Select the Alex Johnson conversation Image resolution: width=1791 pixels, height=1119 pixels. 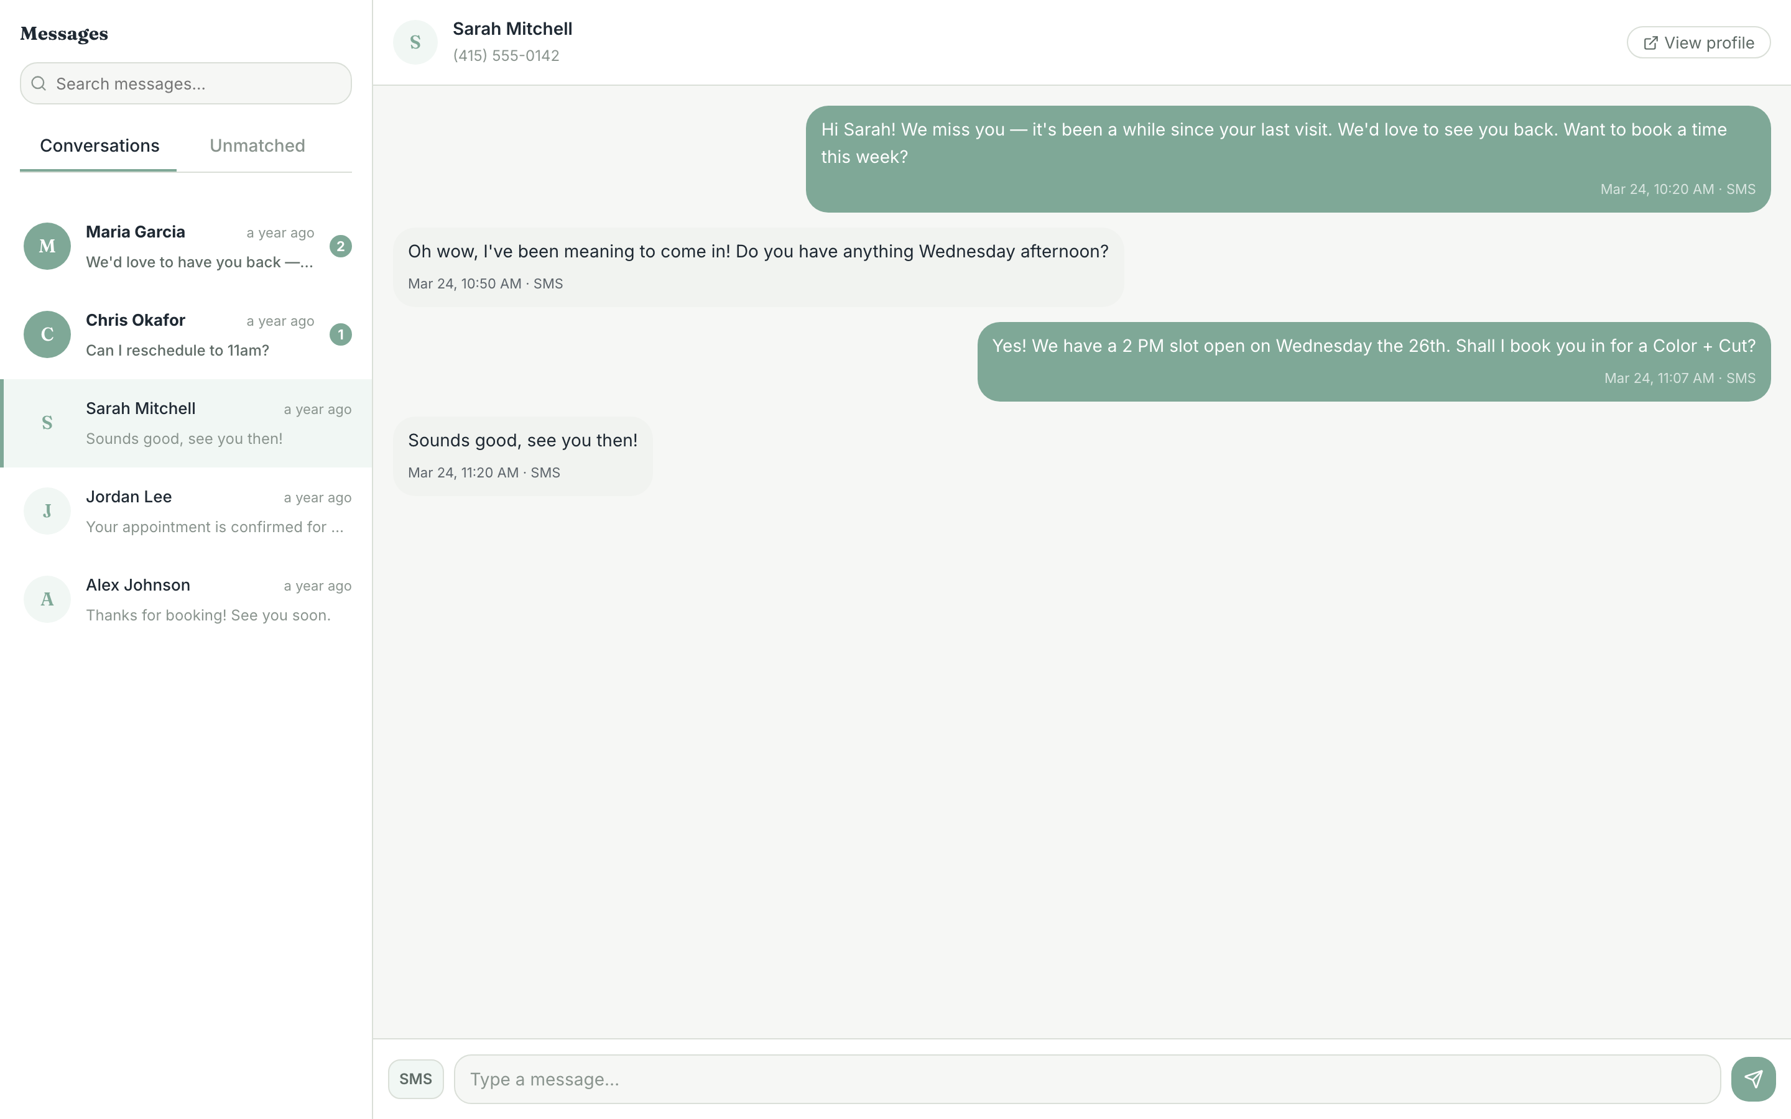(185, 598)
